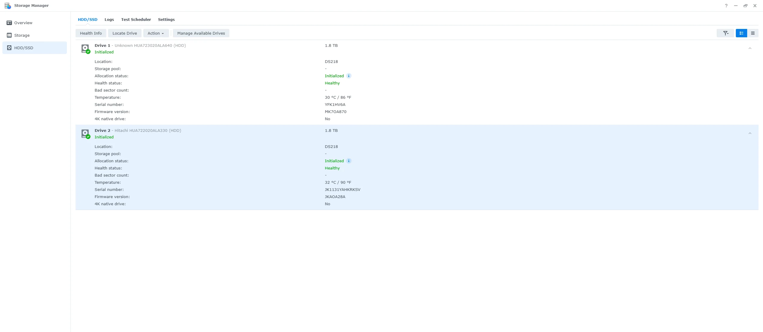763x332 pixels.
Task: Click temperature 30 °C / 86 °F
Action: pos(338,97)
